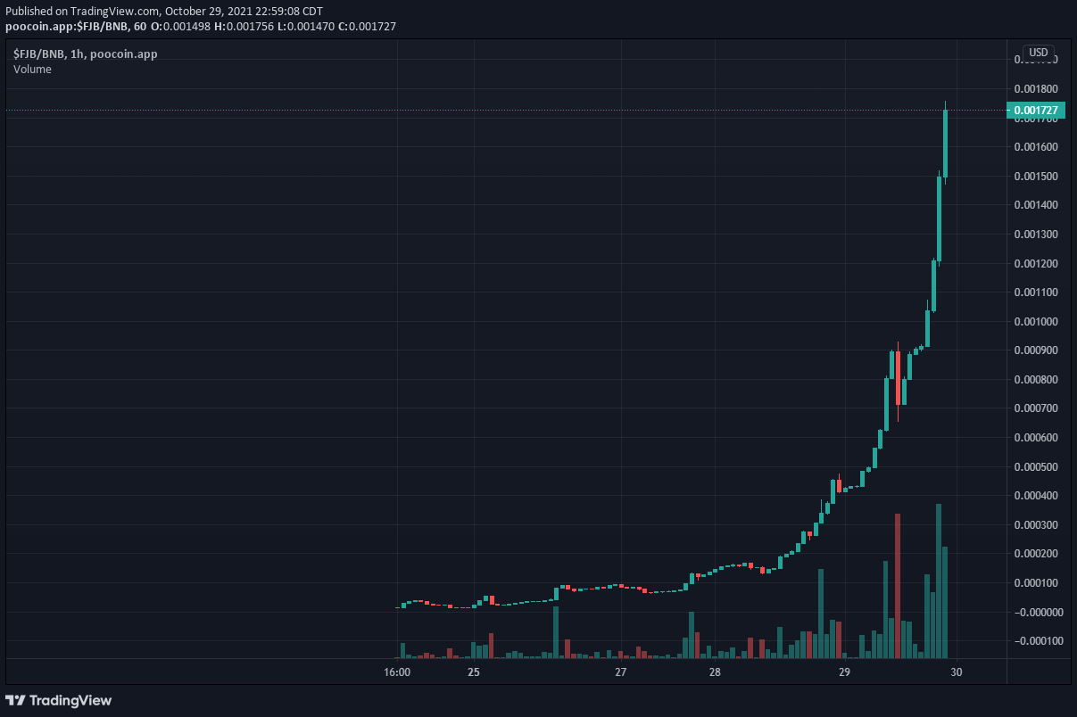Screen dimensions: 1077x717
Task: Click the 0.001500 price axis label
Action: click(1035, 176)
